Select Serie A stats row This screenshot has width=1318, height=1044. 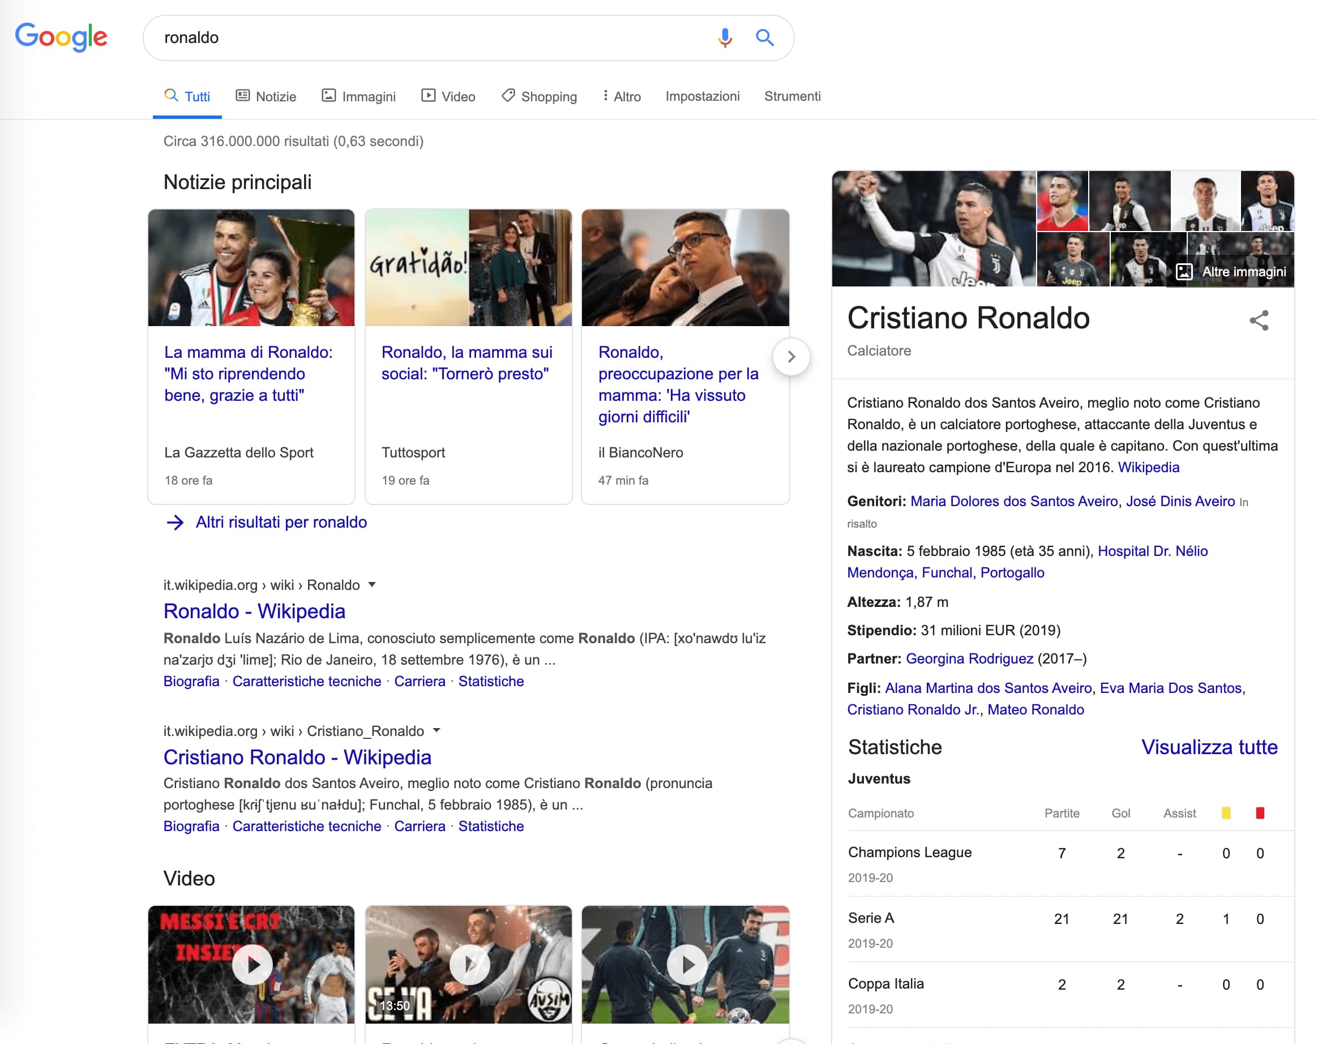coord(1071,930)
